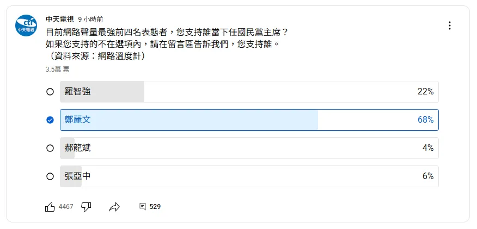Toggle the checked 鄭麗文 radio button

point(50,120)
